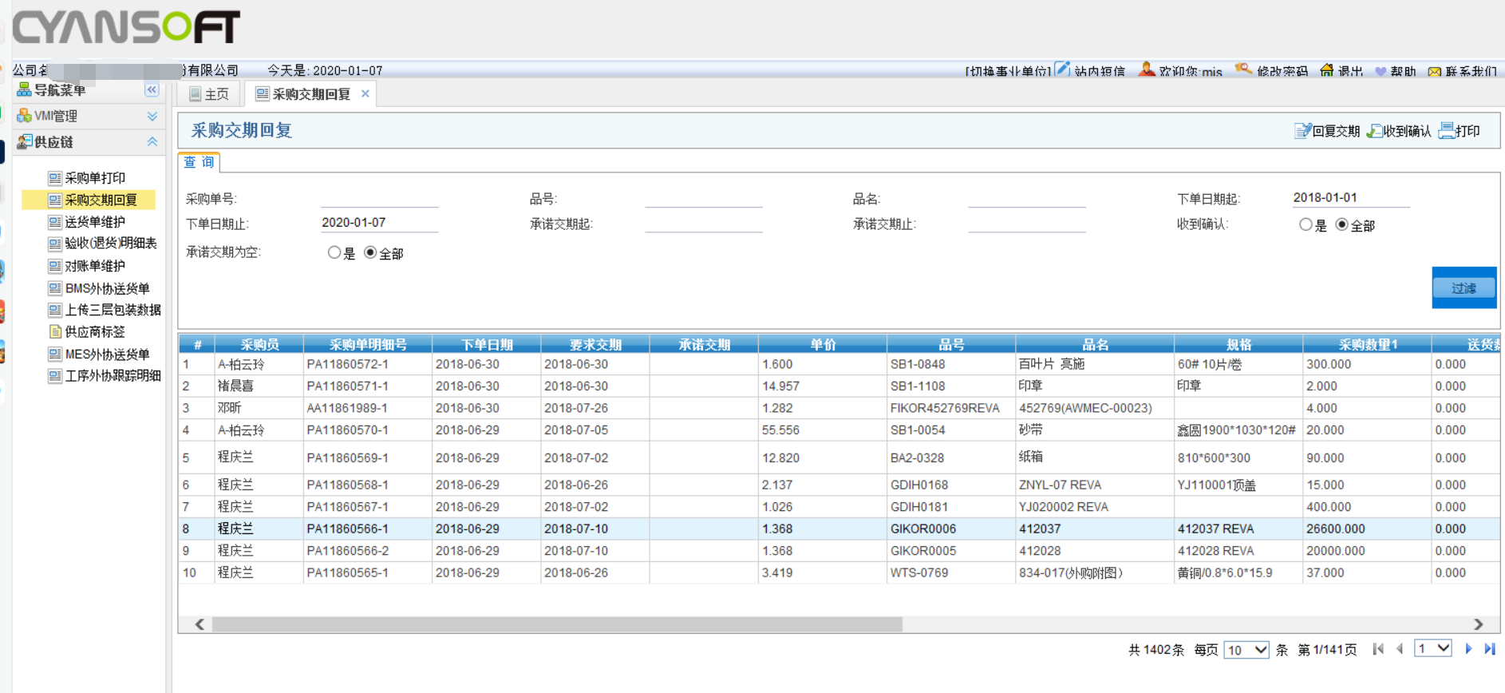Click the horizontal scrollbar thumb of table
1505x693 pixels.
coord(557,624)
